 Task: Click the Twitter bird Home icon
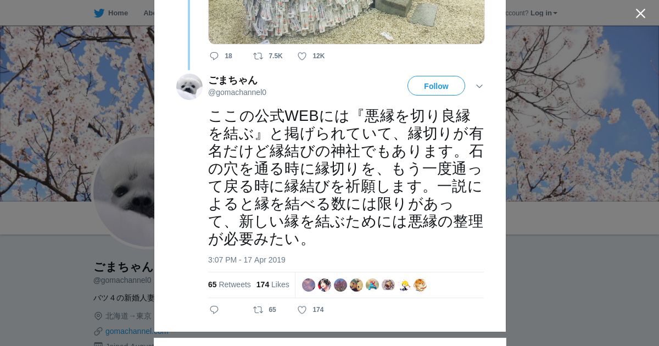(x=99, y=13)
